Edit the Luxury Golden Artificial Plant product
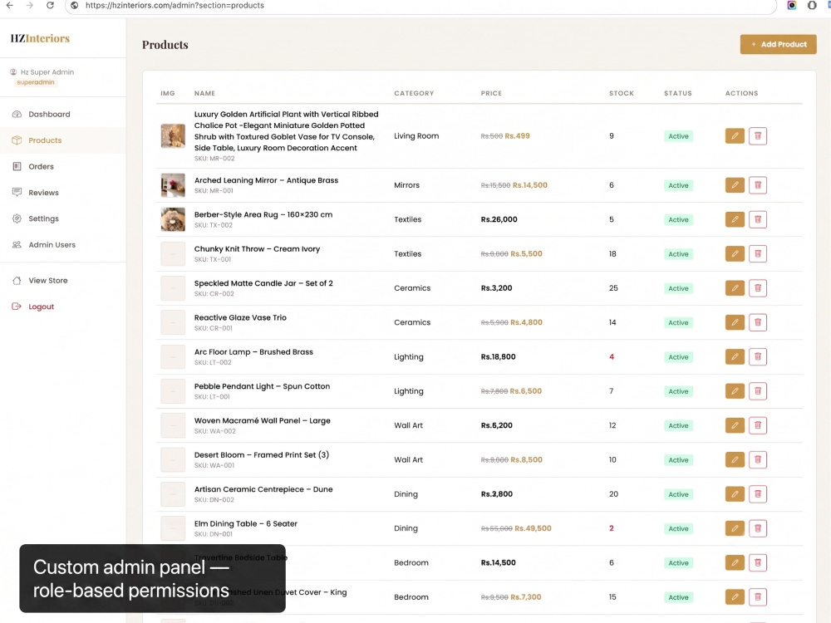831x623 pixels. (735, 136)
